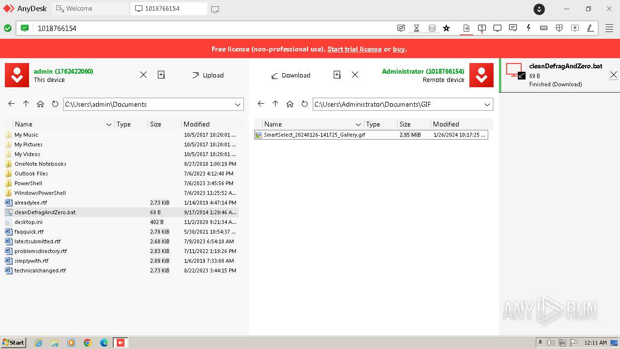Click the local Name column sort arrow
This screenshot has height=349, width=620.
click(x=109, y=125)
